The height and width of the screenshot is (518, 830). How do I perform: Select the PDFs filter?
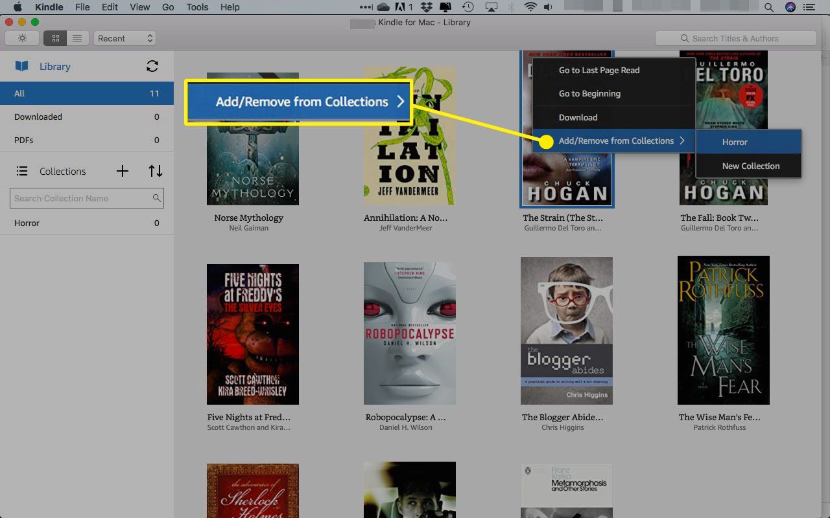tap(87, 140)
